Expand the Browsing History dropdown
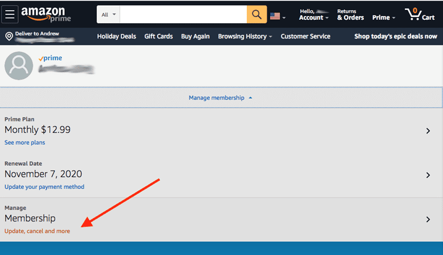The image size is (443, 255). [245, 36]
